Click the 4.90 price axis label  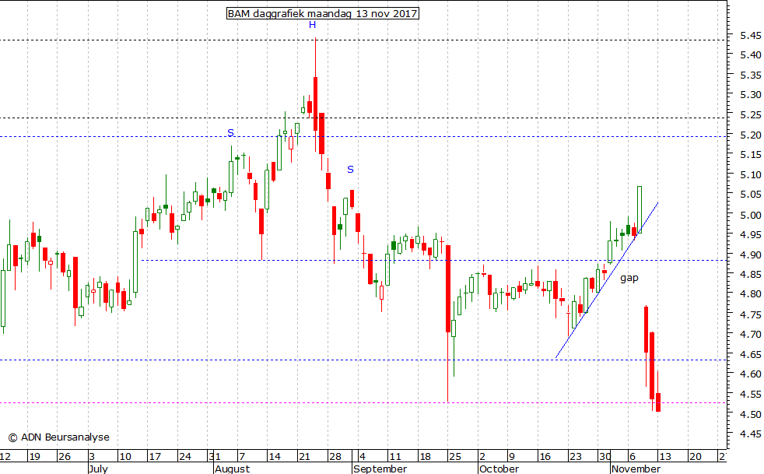point(750,255)
